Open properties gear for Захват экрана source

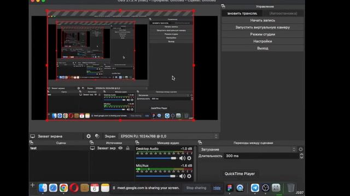89,136
